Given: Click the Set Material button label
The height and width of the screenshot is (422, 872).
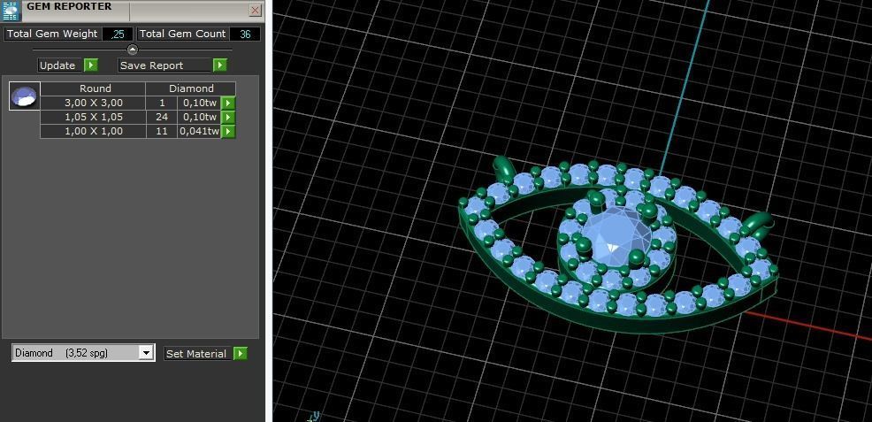Looking at the screenshot, I should tap(197, 354).
